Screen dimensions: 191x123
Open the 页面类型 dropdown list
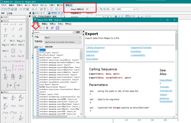point(63,42)
